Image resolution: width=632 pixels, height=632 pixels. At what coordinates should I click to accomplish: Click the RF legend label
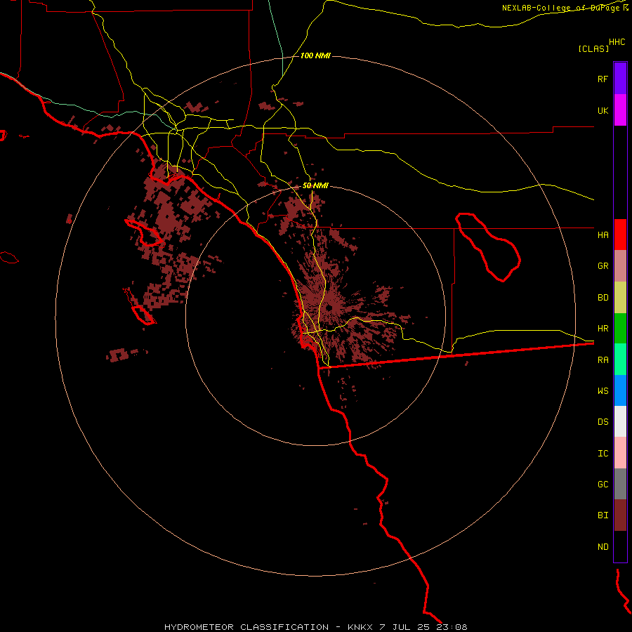tap(603, 79)
